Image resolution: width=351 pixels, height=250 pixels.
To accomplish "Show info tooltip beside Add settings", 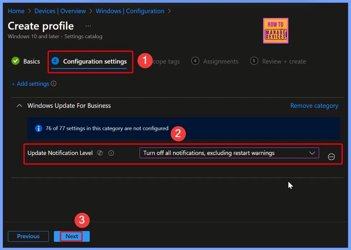I will point(54,84).
